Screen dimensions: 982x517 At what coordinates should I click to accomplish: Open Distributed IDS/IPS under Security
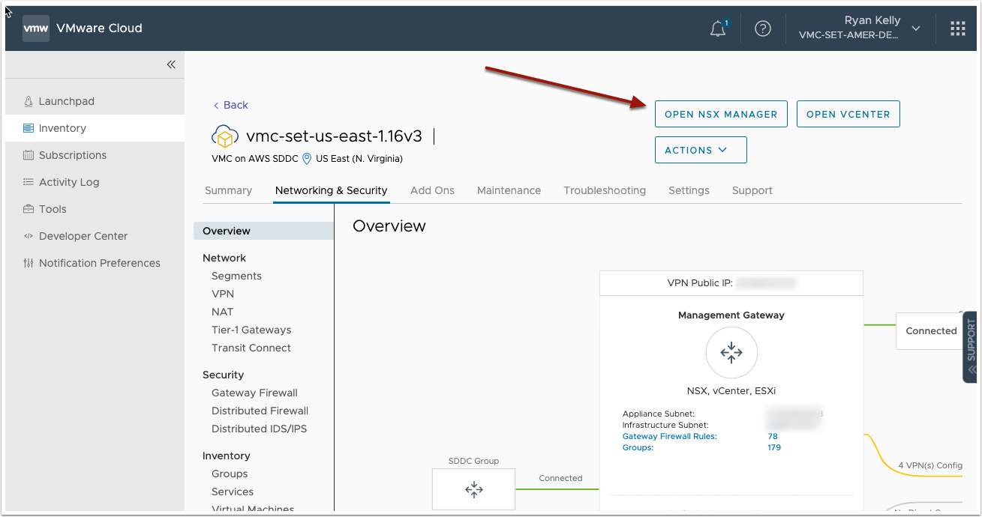tap(259, 429)
